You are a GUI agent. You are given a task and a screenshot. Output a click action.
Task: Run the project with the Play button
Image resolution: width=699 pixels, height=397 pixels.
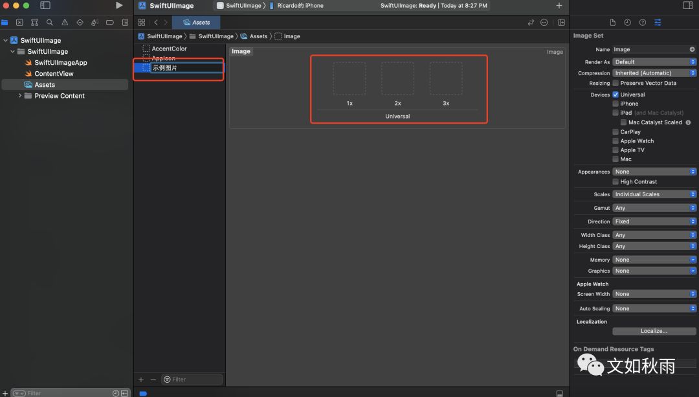[x=119, y=5]
